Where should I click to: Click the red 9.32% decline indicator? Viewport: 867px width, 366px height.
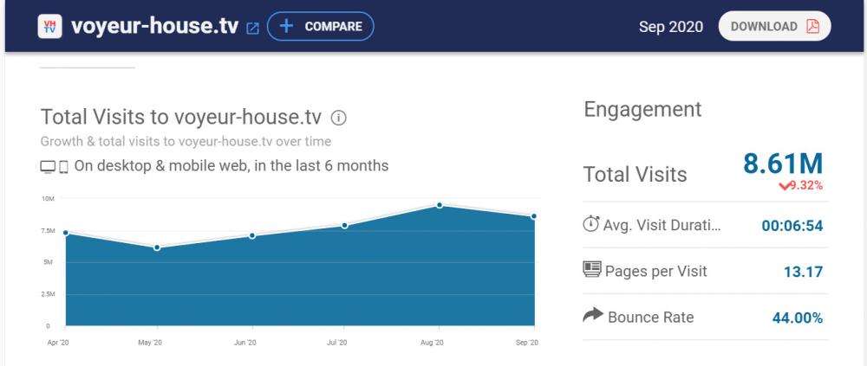tap(799, 185)
